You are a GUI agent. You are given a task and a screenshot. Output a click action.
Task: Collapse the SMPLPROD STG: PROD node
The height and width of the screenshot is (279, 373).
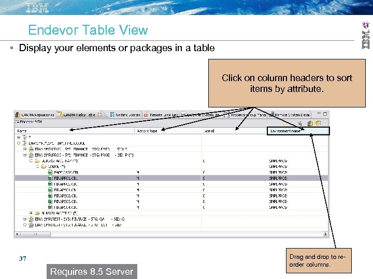click(25, 155)
